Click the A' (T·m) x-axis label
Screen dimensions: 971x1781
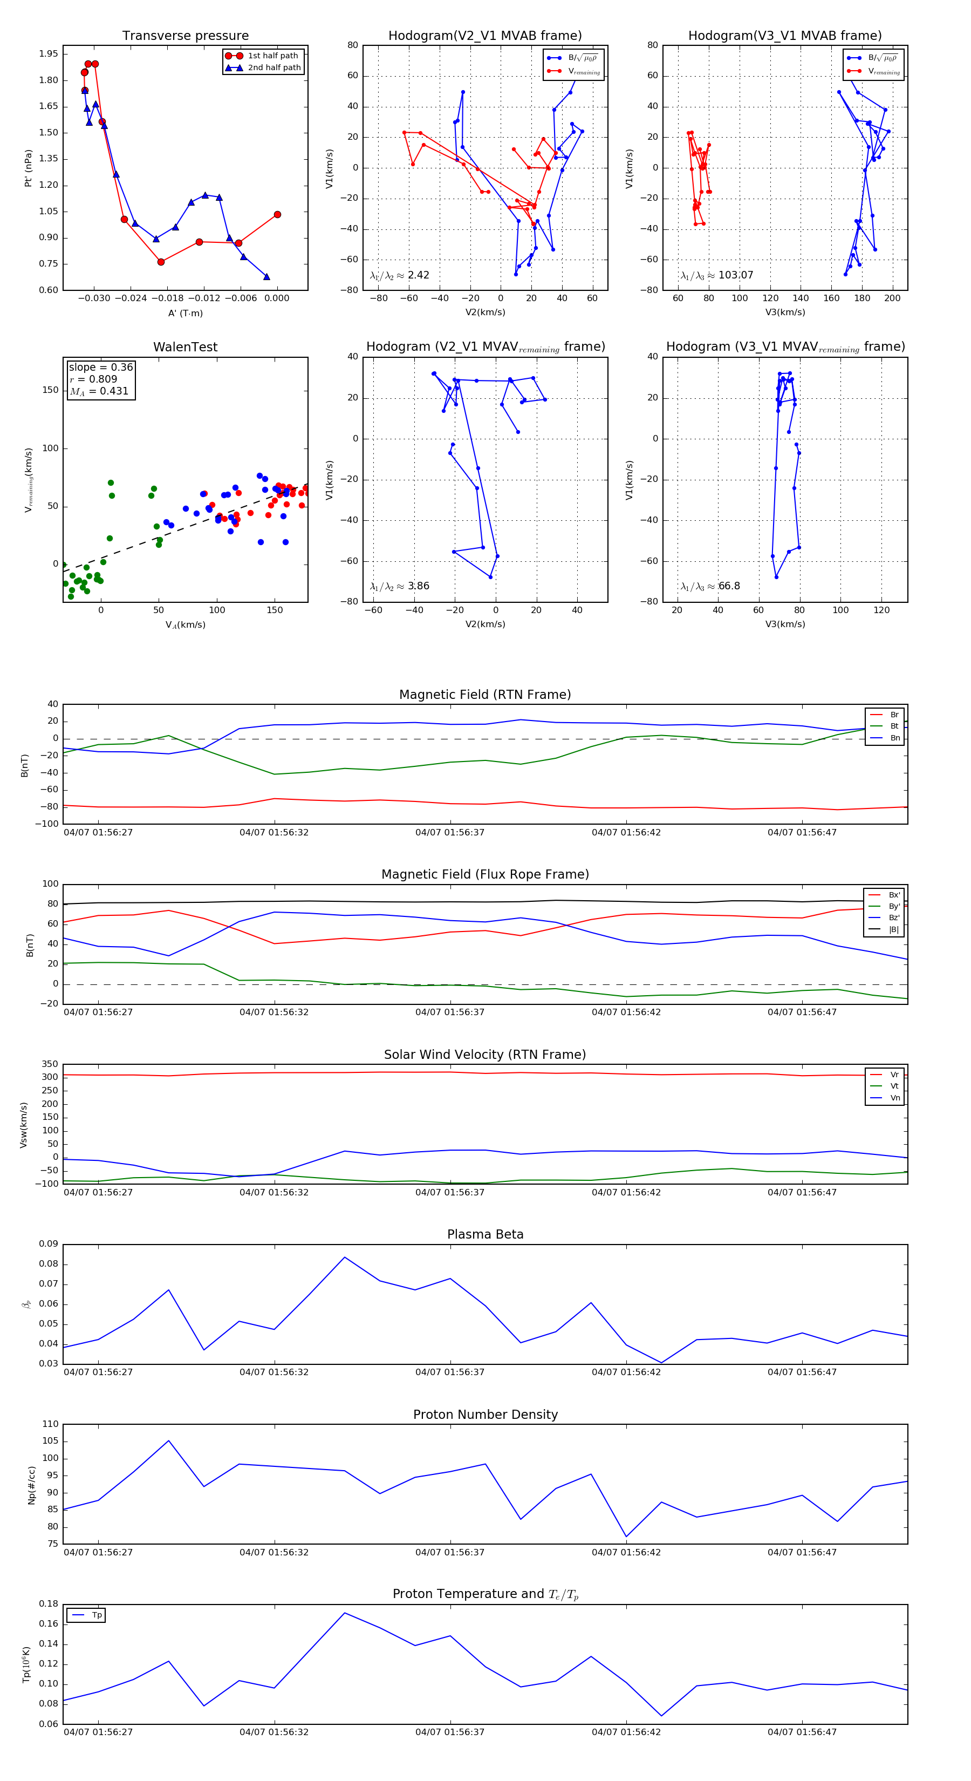pos(185,313)
